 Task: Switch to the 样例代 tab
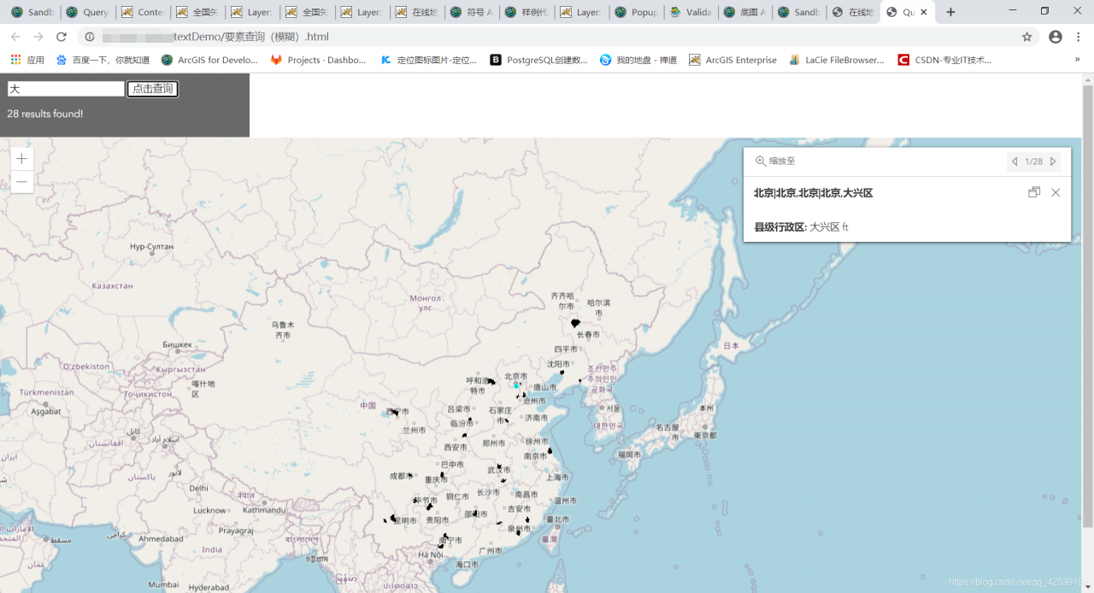tap(526, 12)
